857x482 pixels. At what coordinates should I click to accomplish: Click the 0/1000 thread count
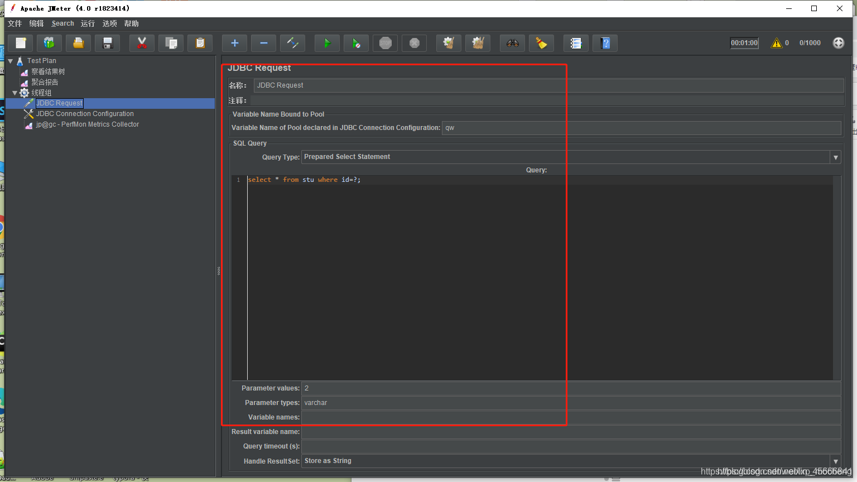coord(810,43)
